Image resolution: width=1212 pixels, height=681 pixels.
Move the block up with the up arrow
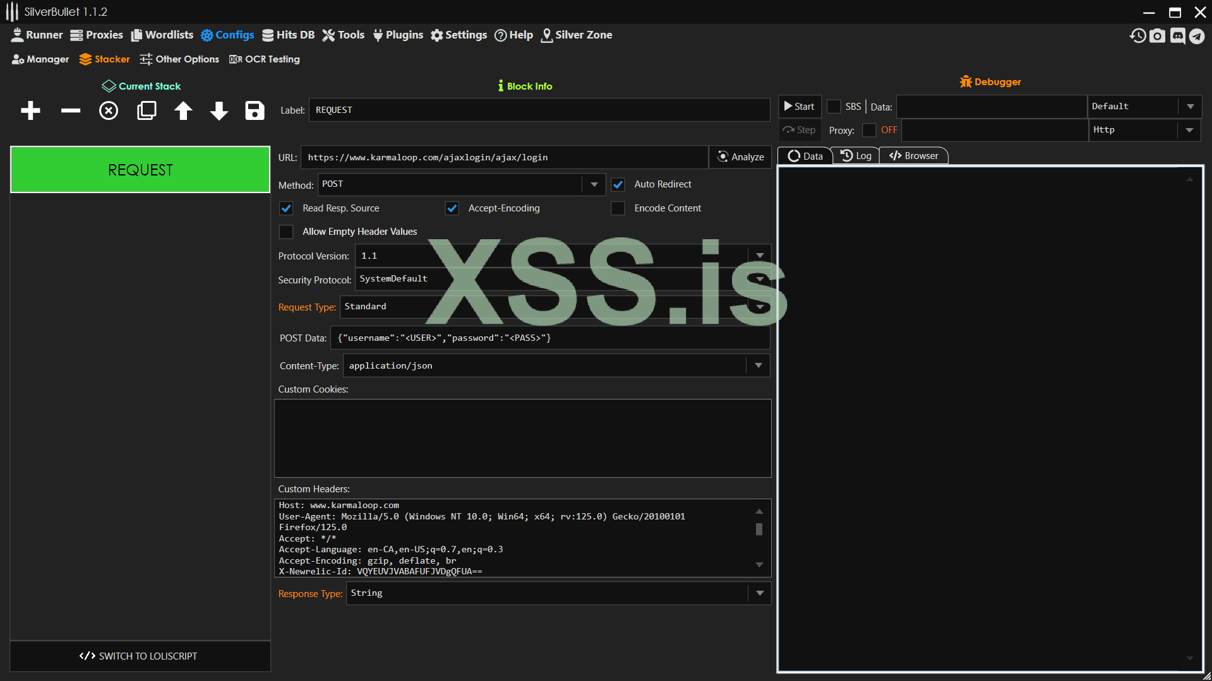pos(183,111)
